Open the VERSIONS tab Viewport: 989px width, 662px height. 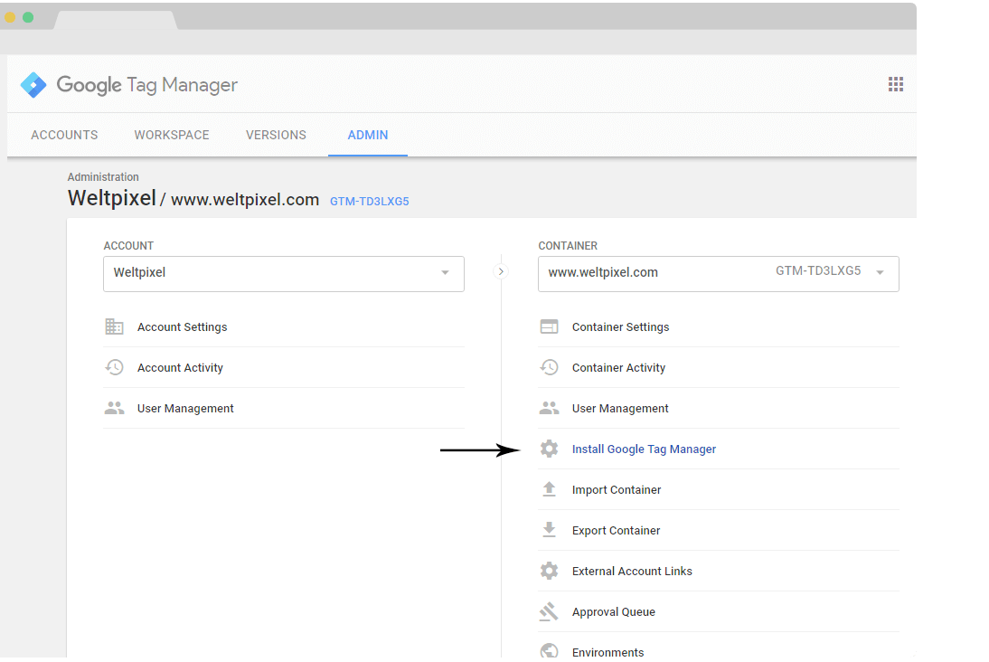(x=276, y=134)
